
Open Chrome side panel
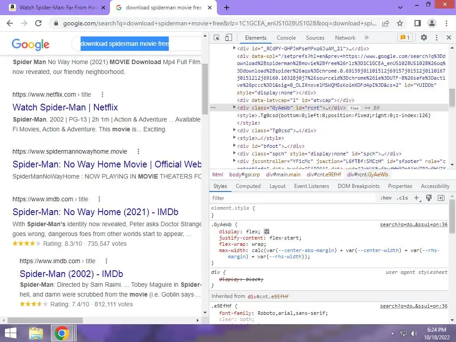click(x=418, y=23)
